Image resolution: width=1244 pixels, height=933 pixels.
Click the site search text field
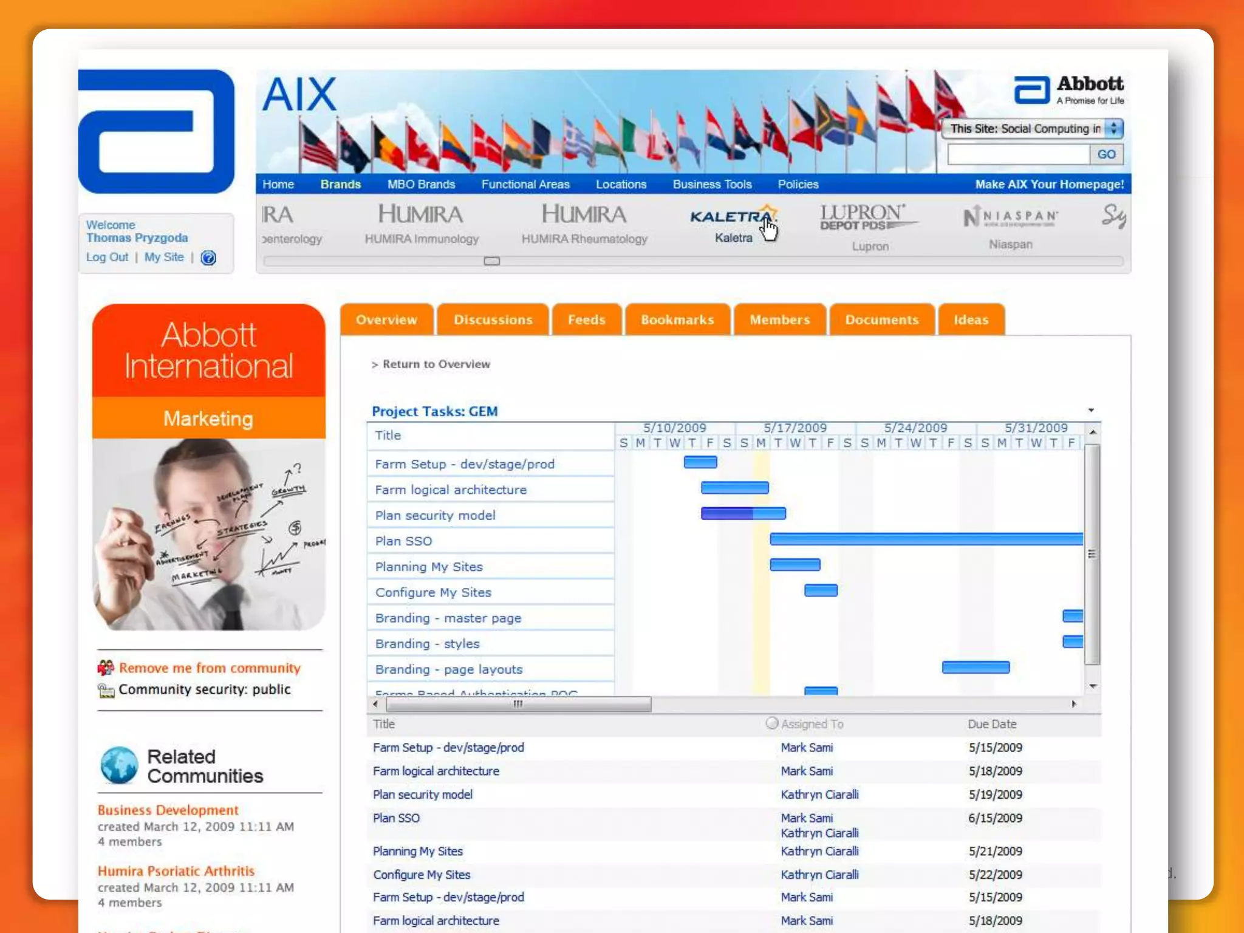click(1018, 154)
